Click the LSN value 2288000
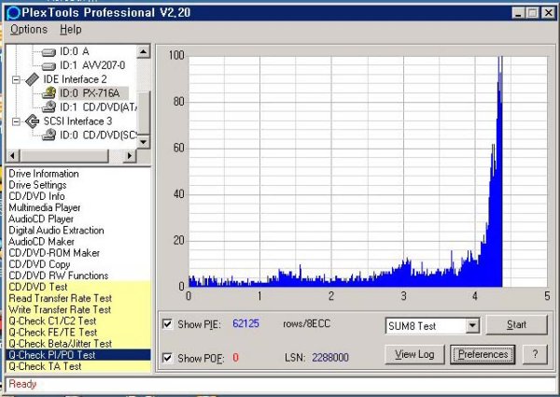 pyautogui.click(x=330, y=358)
